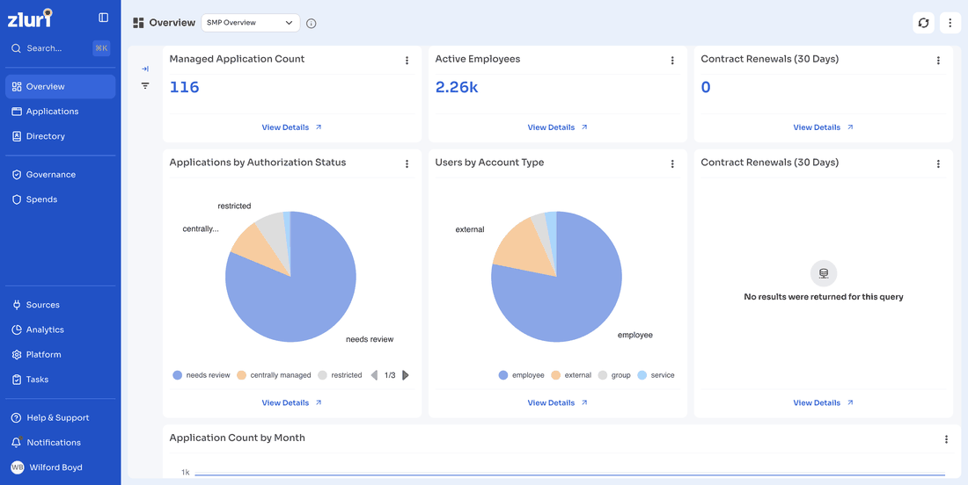This screenshot has height=485, width=968.
Task: Open Managed Application Count options menu
Action: [407, 61]
